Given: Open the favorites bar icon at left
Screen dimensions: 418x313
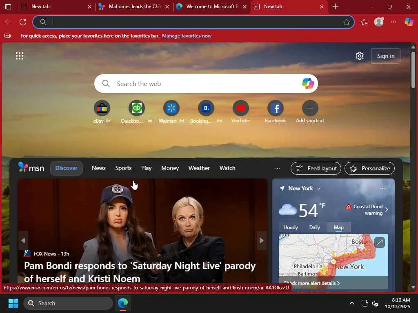Looking at the screenshot, I should pyautogui.click(x=7, y=36).
